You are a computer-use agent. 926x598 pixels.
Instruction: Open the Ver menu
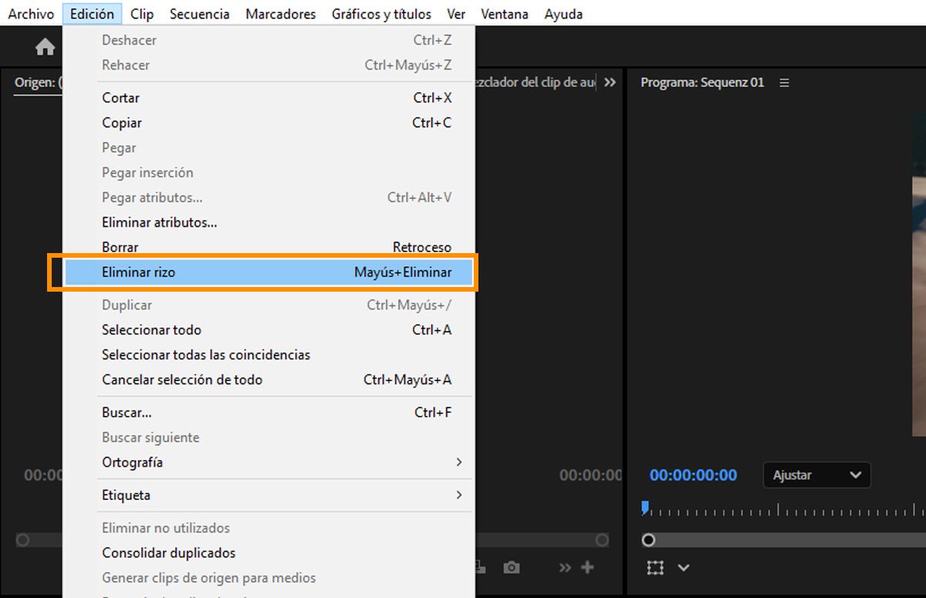pyautogui.click(x=456, y=14)
